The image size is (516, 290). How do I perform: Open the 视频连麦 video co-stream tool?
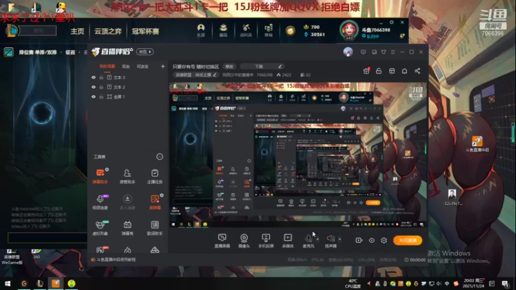(100, 202)
